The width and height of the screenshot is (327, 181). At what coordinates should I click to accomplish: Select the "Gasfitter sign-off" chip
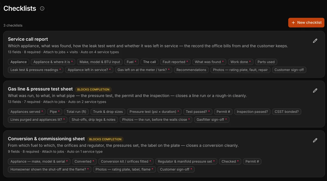point(212,119)
